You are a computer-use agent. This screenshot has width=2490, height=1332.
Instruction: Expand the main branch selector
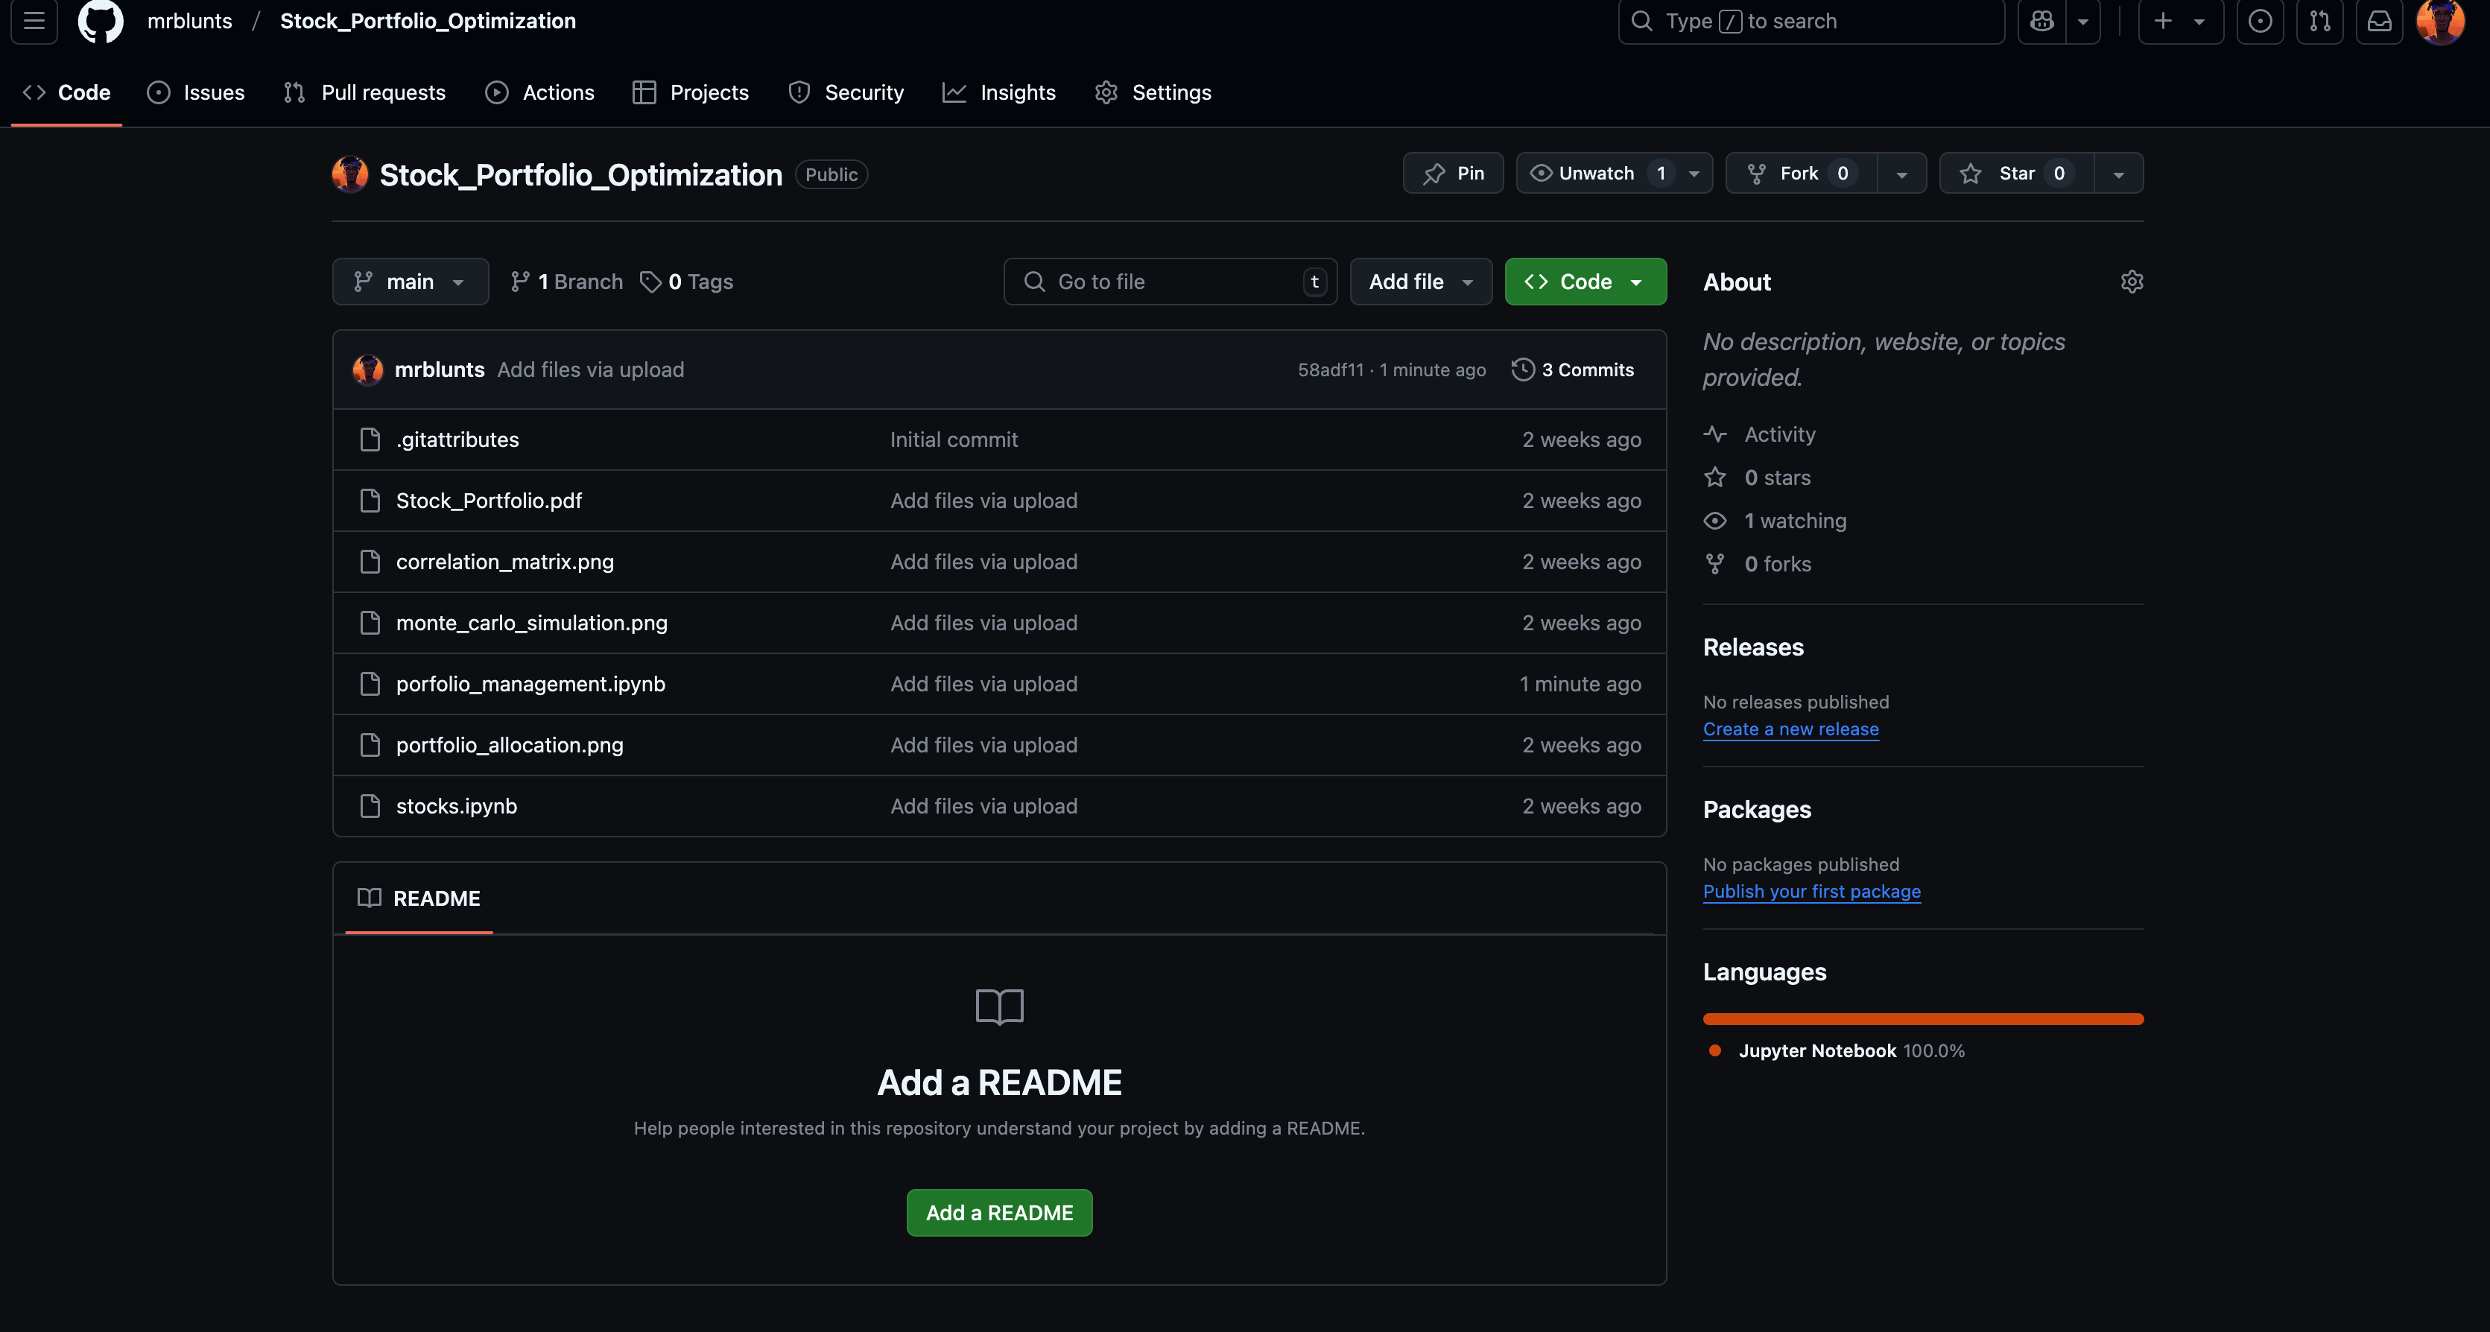(410, 282)
